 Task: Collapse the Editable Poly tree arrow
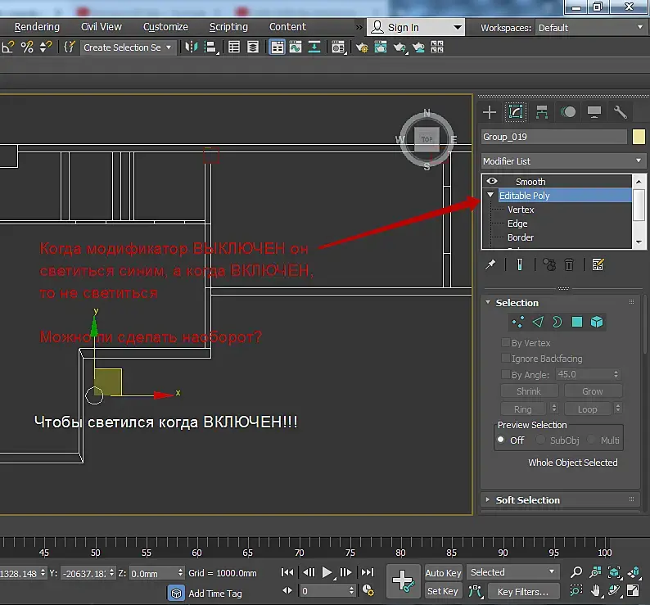point(490,196)
